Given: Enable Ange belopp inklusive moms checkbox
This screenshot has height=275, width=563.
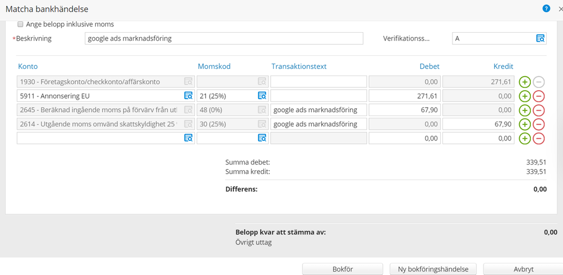Looking at the screenshot, I should point(21,24).
